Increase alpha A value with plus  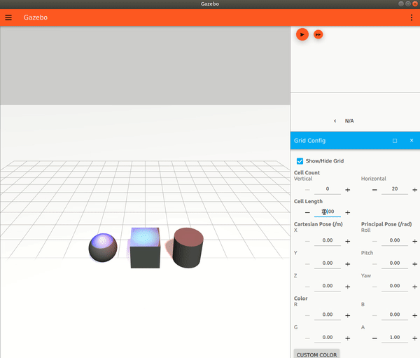point(415,338)
